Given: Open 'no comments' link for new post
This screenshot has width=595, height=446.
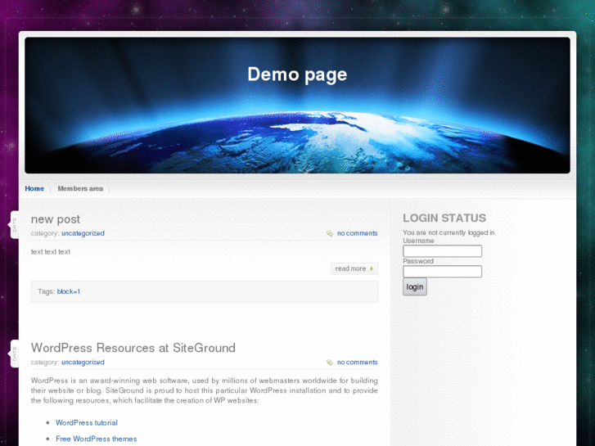Looking at the screenshot, I should (x=357, y=233).
